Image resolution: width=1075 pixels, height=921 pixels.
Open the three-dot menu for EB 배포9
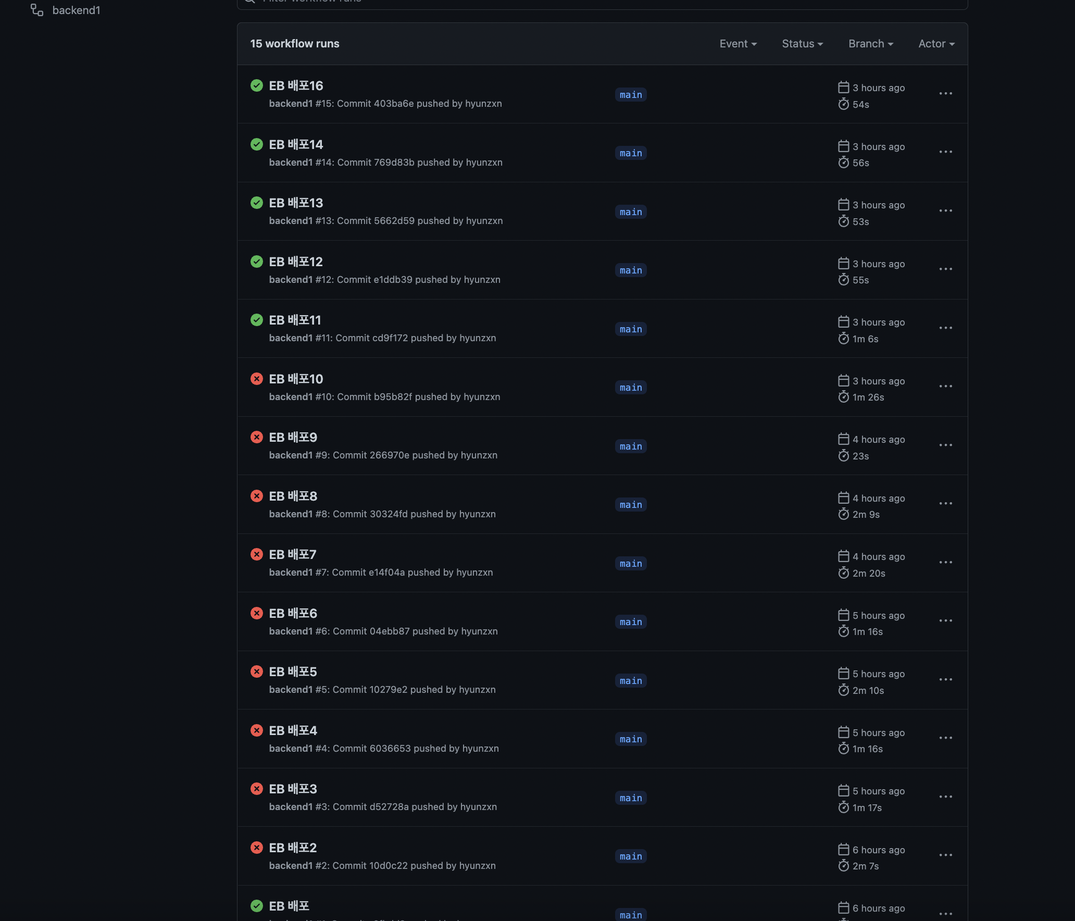click(x=945, y=445)
